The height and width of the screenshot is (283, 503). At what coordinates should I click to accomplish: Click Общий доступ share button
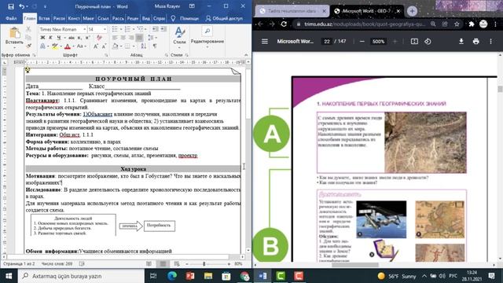point(224,19)
